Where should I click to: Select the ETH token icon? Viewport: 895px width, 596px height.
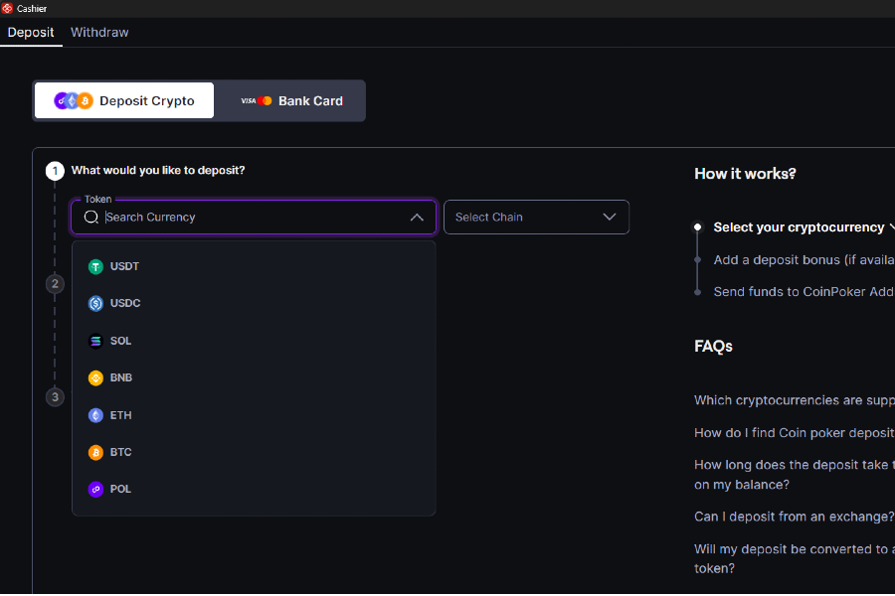click(x=95, y=415)
